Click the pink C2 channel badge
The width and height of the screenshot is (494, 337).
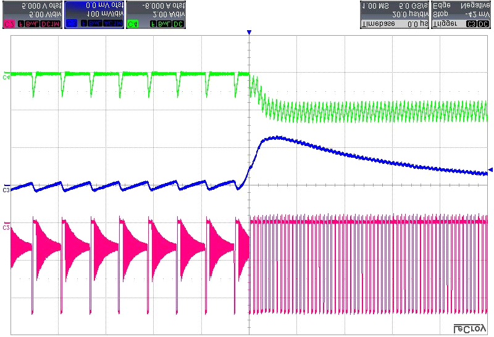pos(9,24)
